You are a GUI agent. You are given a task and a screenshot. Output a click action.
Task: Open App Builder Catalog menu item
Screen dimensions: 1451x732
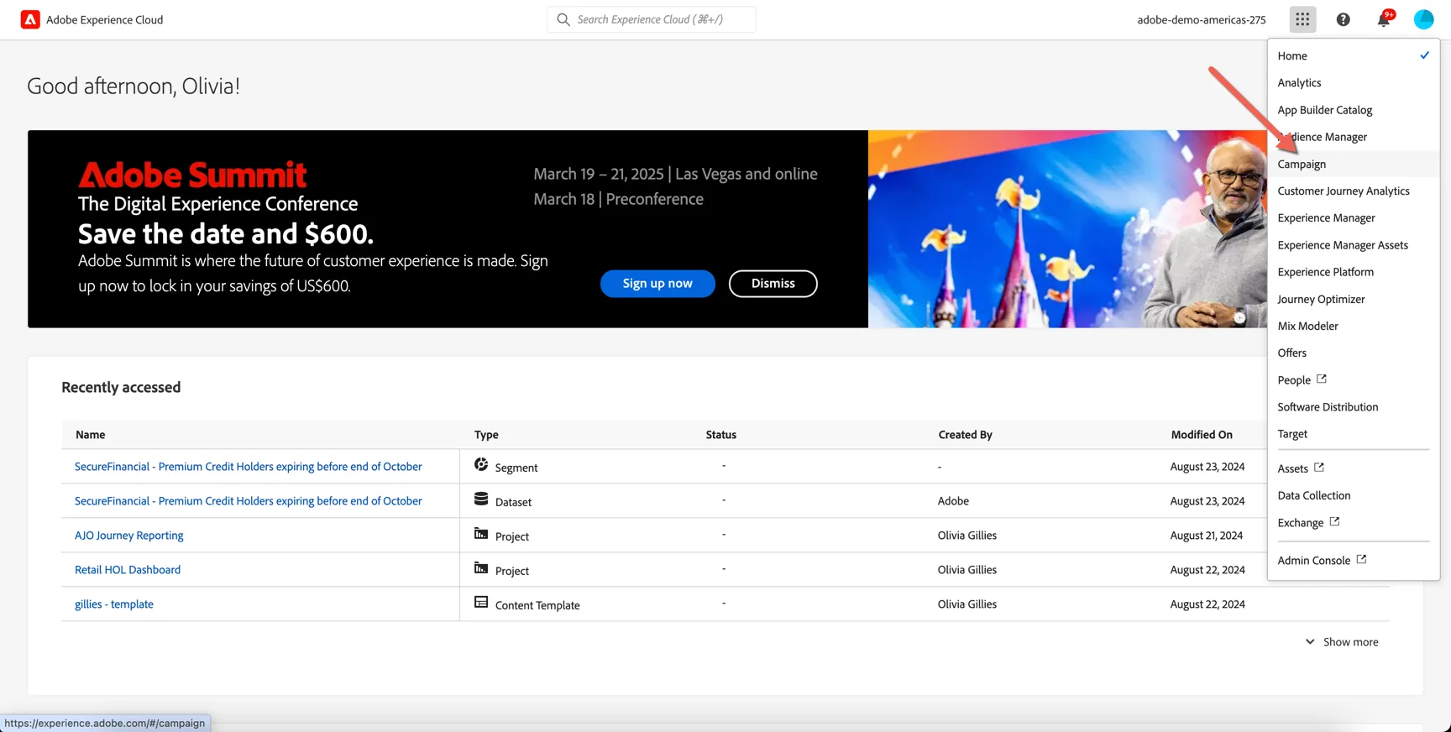point(1354,110)
